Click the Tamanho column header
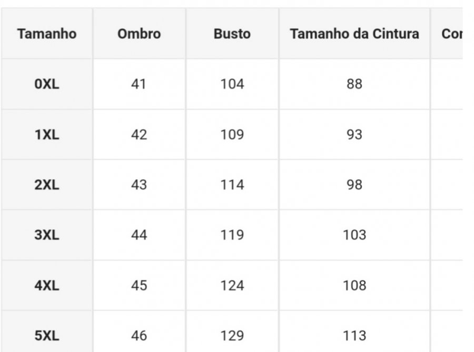The width and height of the screenshot is (474, 352). tap(47, 34)
